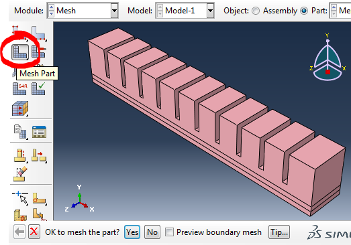Click the Model stepper up arrow

click(x=160, y=7)
